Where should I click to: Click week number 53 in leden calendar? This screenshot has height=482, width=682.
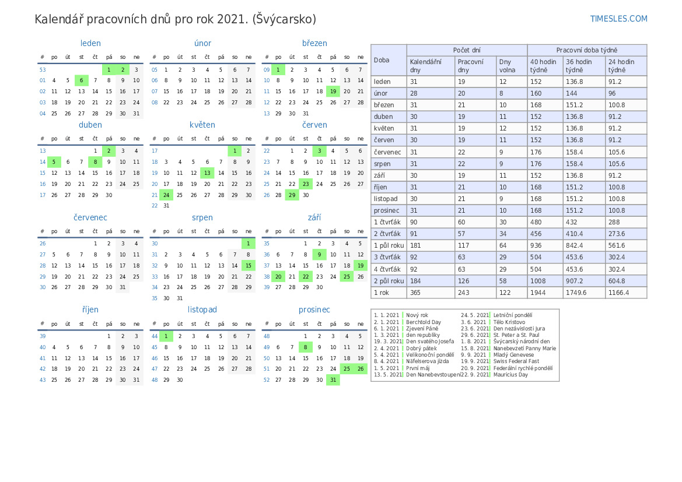(x=43, y=69)
